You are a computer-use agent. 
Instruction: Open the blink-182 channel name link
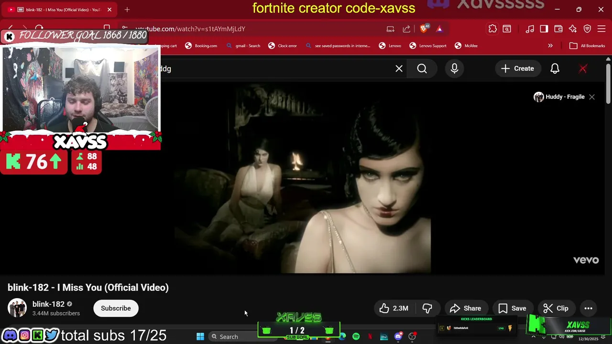[x=48, y=304]
